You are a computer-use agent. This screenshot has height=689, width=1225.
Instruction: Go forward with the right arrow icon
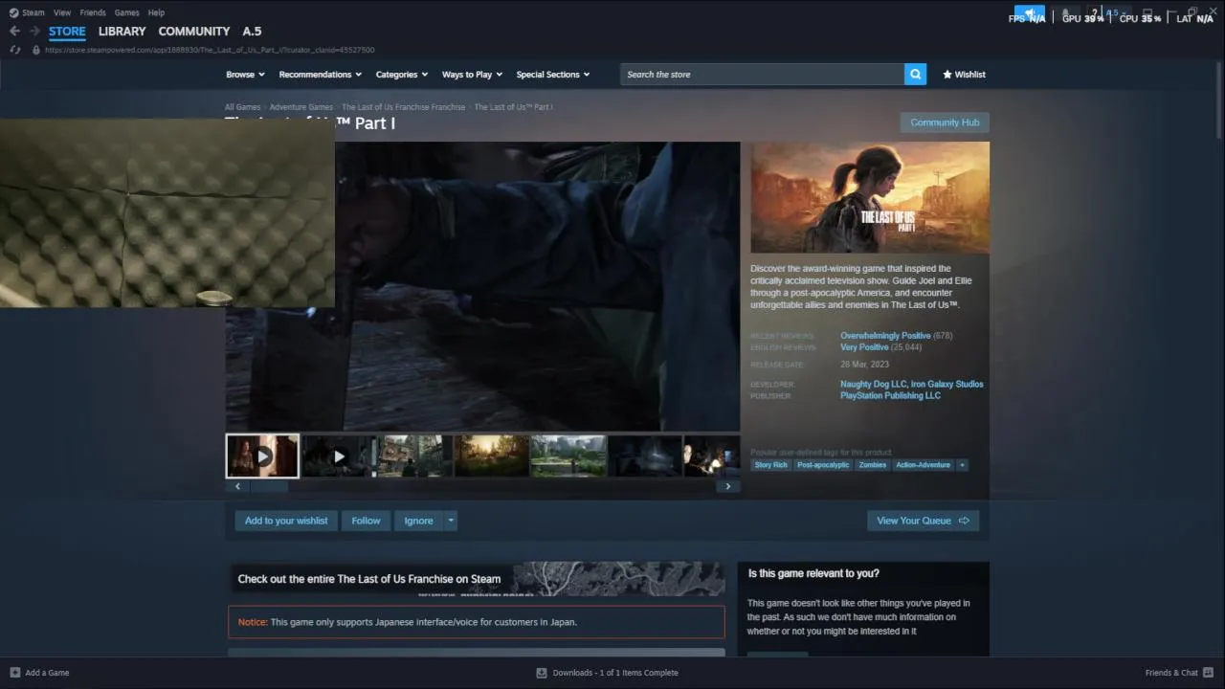(x=34, y=32)
